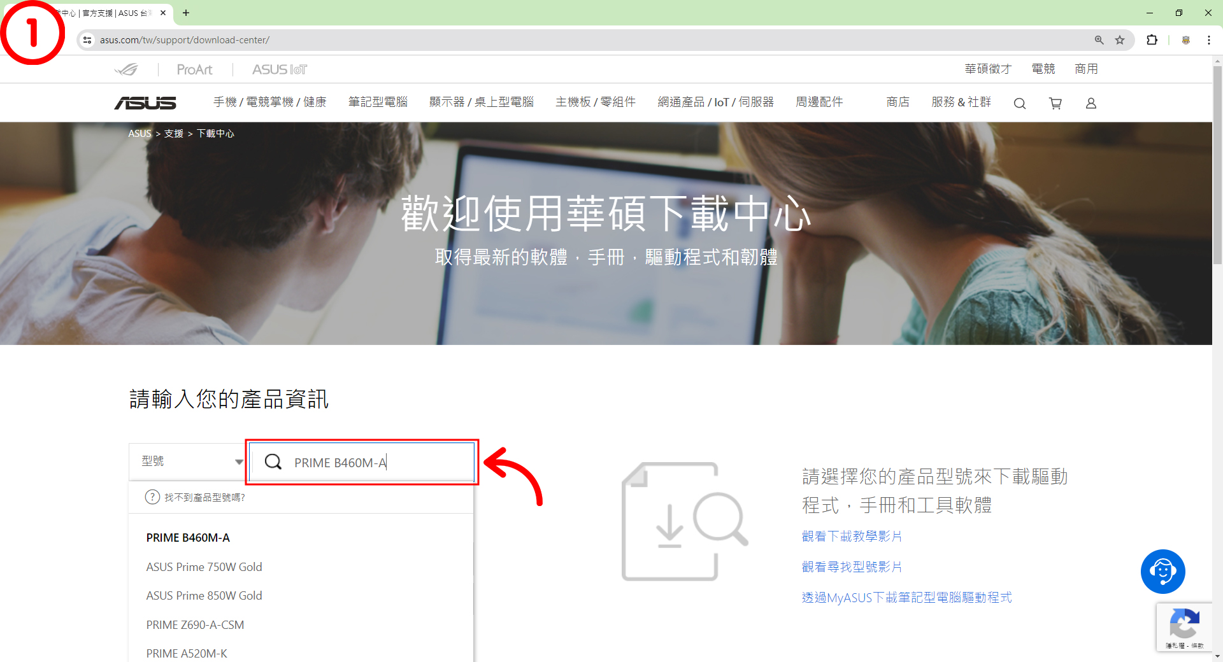Click the question mark help icon
Screen dimensions: 1223x662
(152, 497)
